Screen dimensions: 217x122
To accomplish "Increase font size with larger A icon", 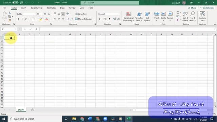I will tap(45, 14).
